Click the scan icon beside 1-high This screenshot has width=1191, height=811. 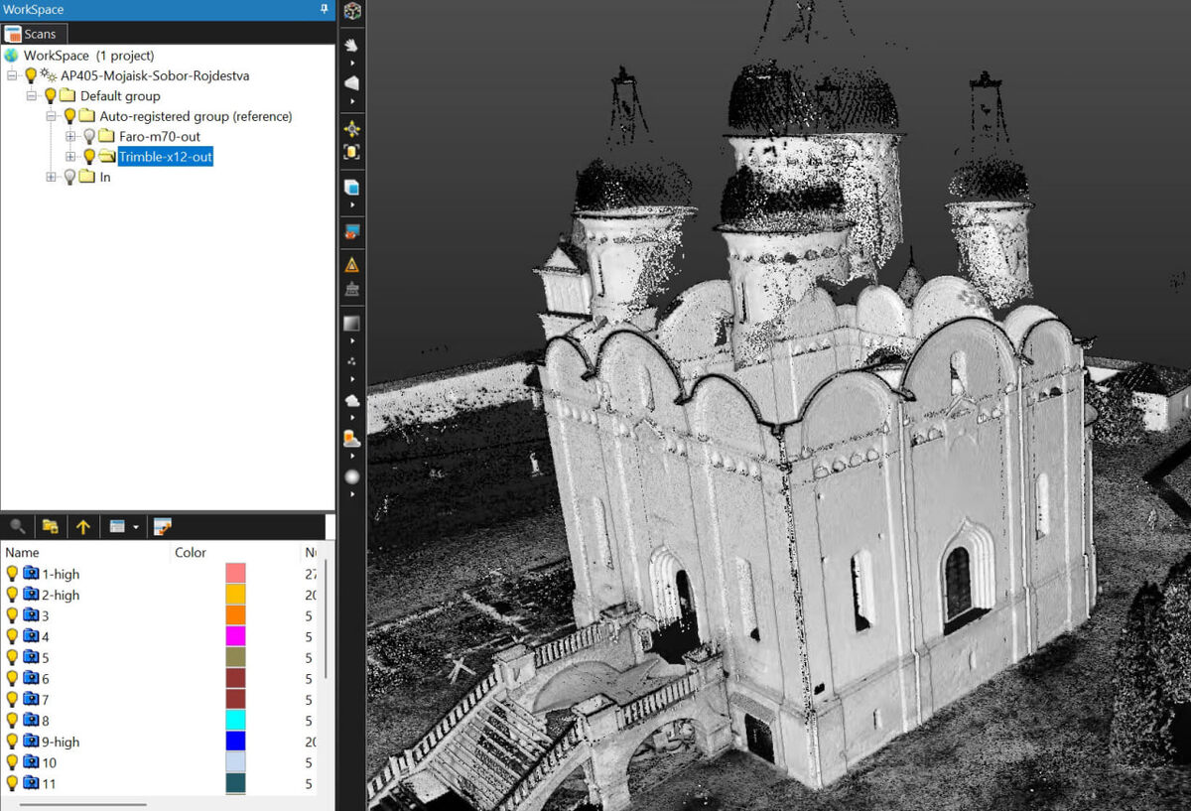tap(31, 574)
